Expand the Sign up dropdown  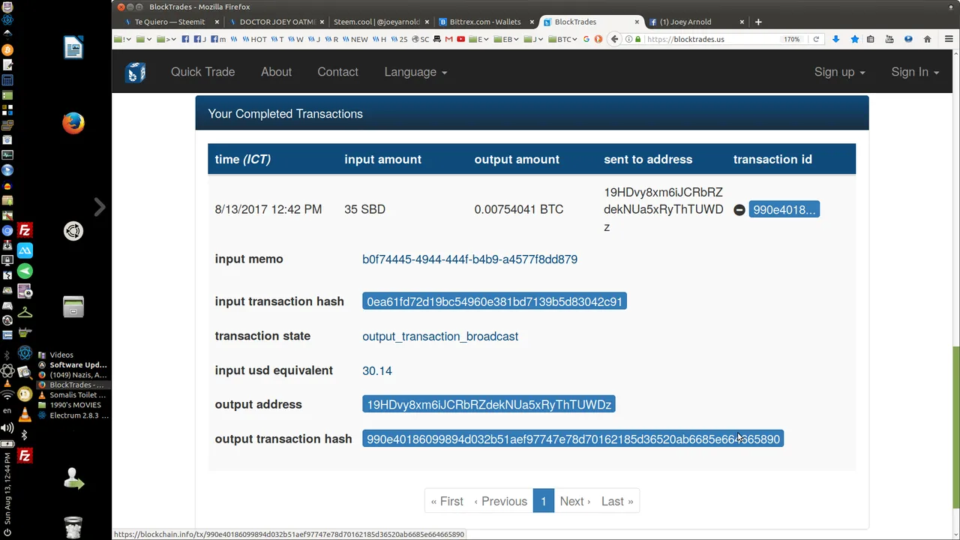coord(839,72)
